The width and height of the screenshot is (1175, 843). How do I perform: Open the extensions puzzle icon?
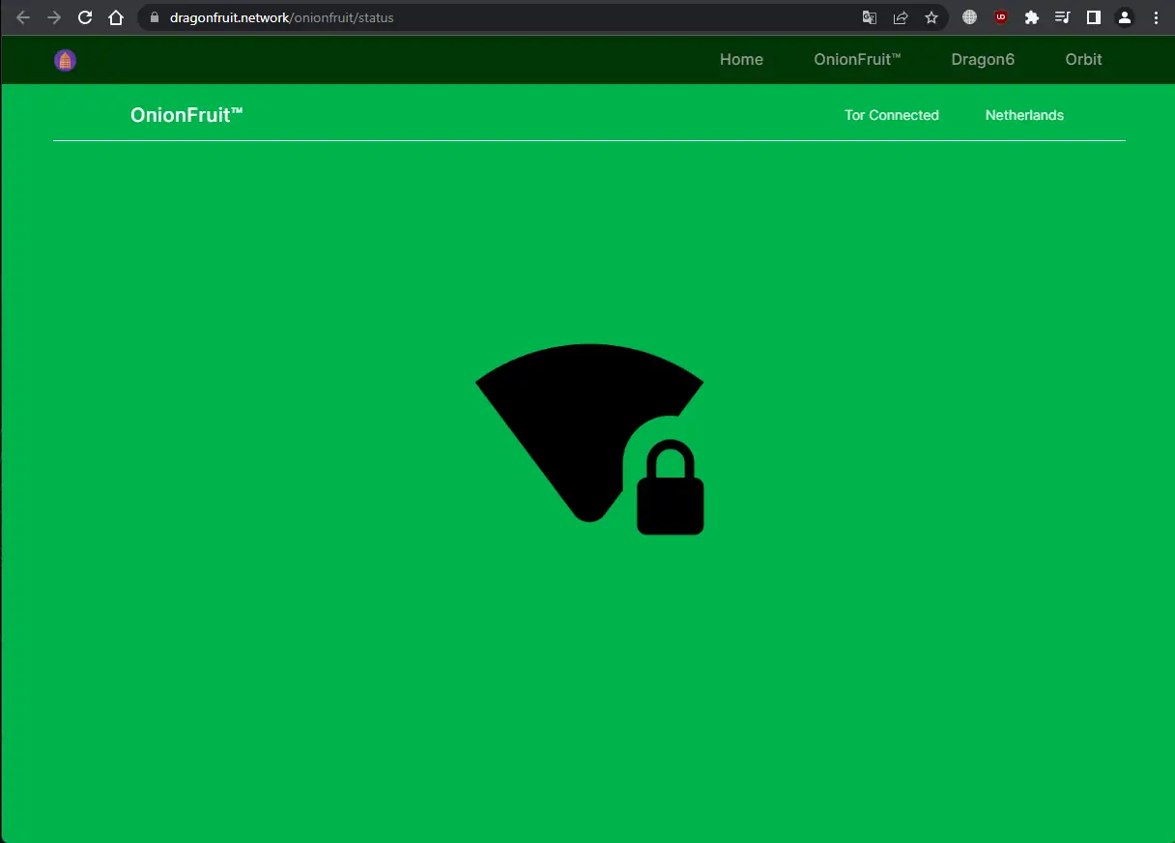click(x=1032, y=17)
